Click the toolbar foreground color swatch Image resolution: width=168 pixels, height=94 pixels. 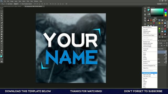1,56
